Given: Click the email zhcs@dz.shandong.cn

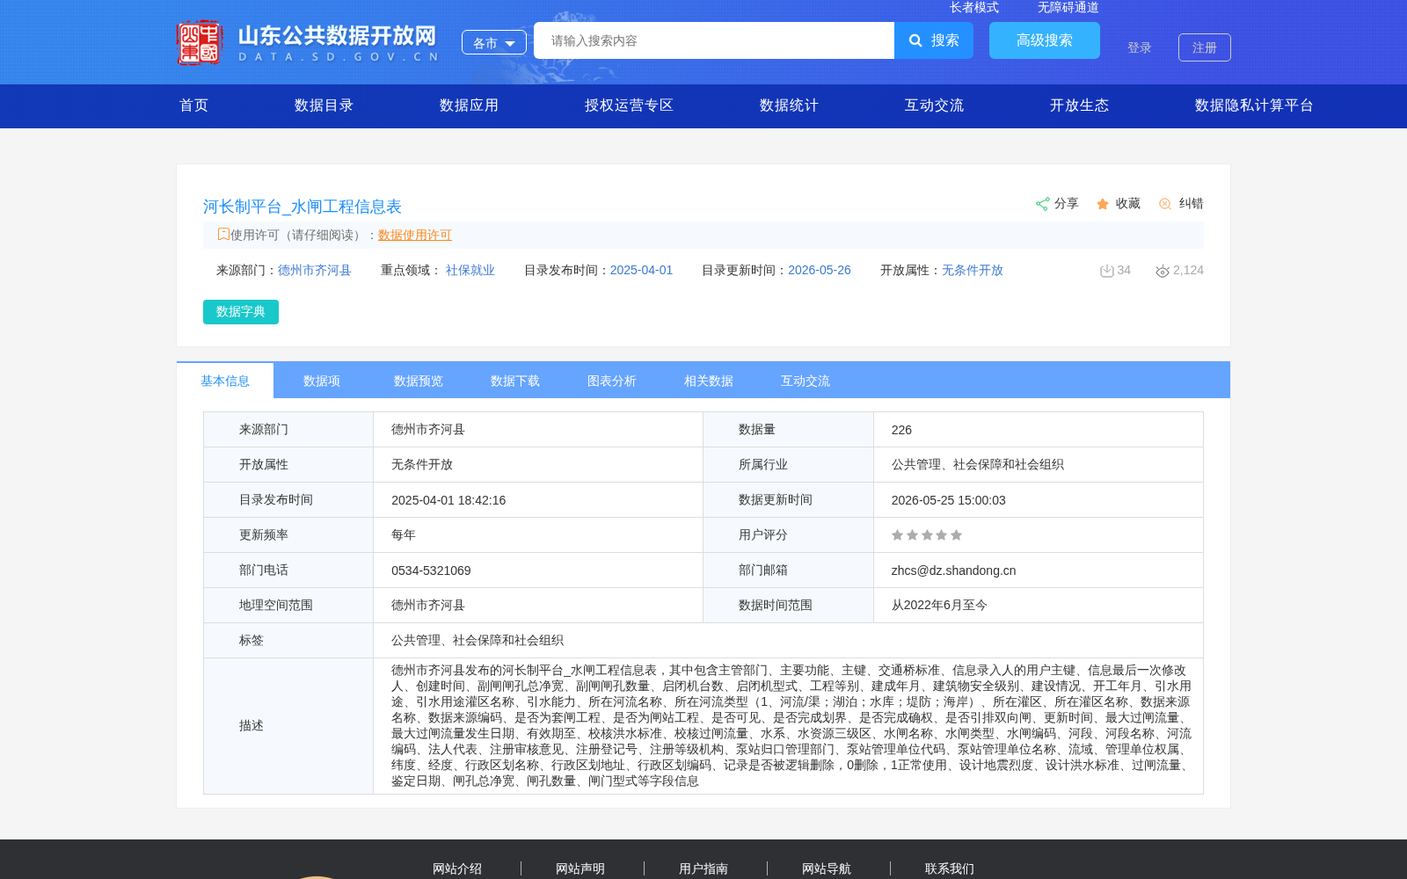Looking at the screenshot, I should point(953,570).
